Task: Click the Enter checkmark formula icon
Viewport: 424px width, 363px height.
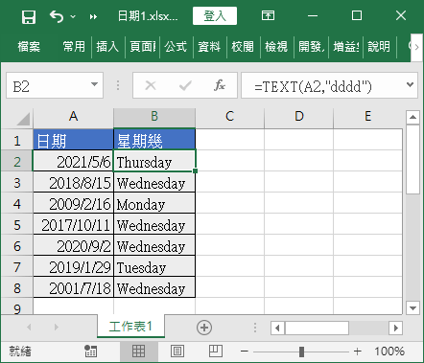Action: [185, 85]
